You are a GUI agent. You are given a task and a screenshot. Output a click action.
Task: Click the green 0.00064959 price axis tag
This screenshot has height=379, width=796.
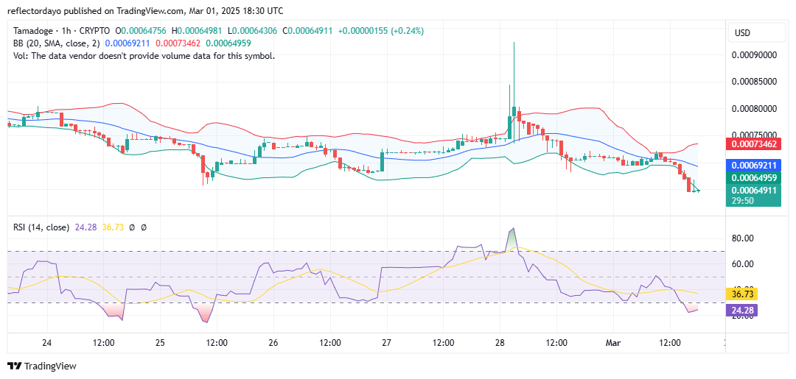755,178
